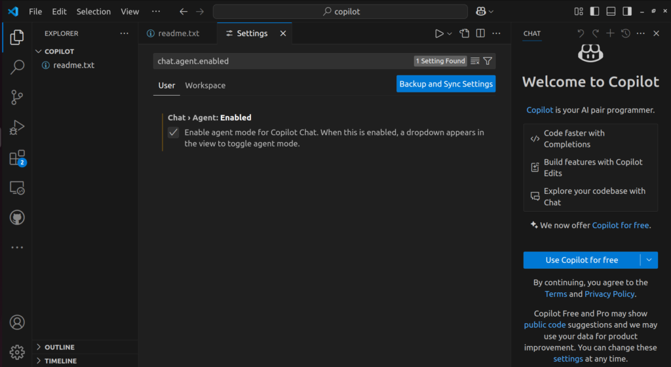Image resolution: width=671 pixels, height=367 pixels.
Task: Click Backup and Sync Settings button
Action: click(x=446, y=84)
